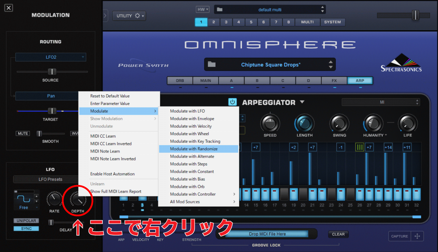Viewport: 438px width, 252px height.
Task: Click the SPEED knob
Action: pyautogui.click(x=270, y=123)
